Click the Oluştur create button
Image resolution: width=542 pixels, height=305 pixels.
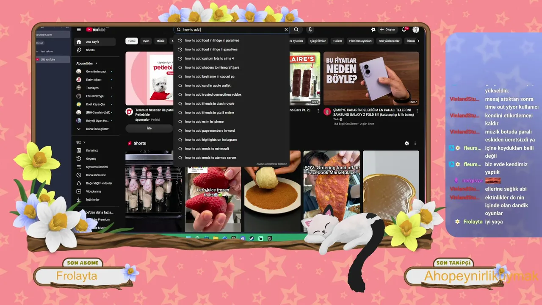387,30
